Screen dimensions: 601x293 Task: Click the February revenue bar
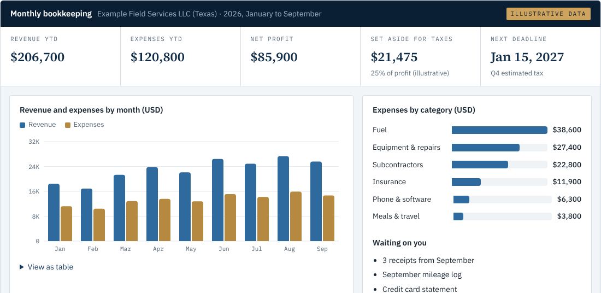(87, 215)
